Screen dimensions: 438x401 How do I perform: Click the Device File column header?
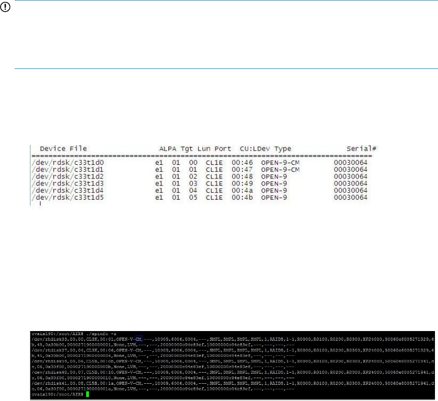[x=63, y=149]
